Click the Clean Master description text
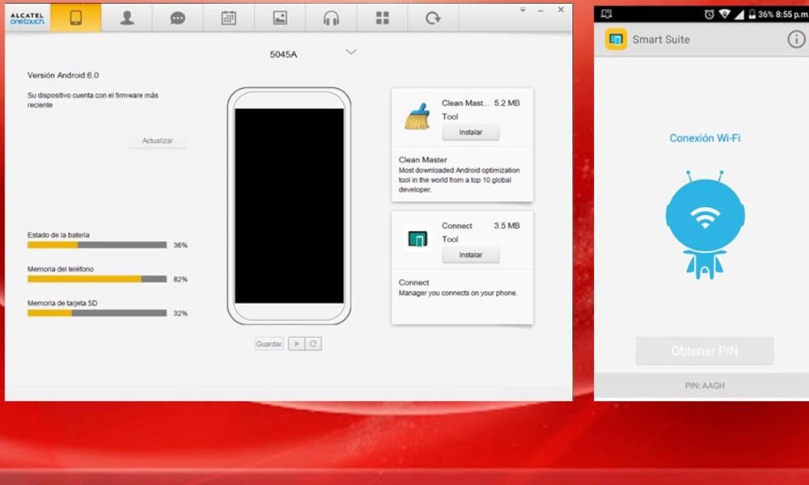Screen dimensions: 809x485 [460, 180]
